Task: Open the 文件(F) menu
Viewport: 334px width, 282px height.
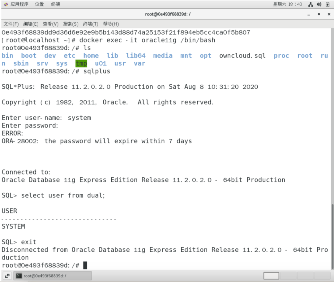Action: [x=11, y=24]
